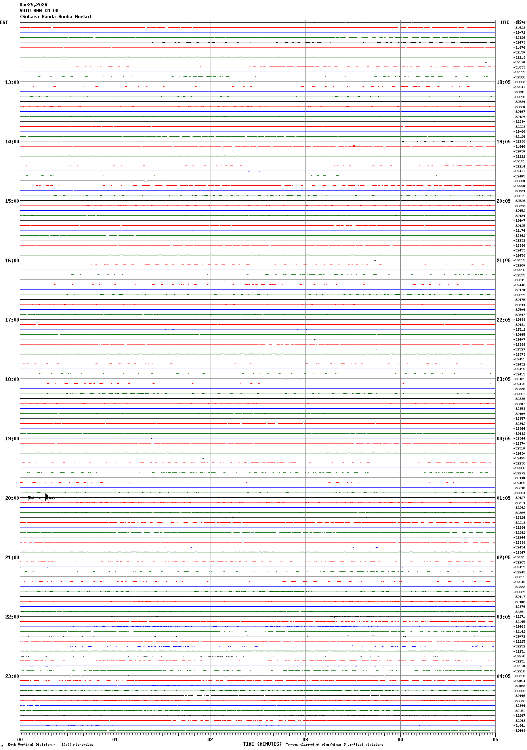Click the Sotara Banda Ancha Norte station name
The image size is (527, 750).
tap(55, 17)
